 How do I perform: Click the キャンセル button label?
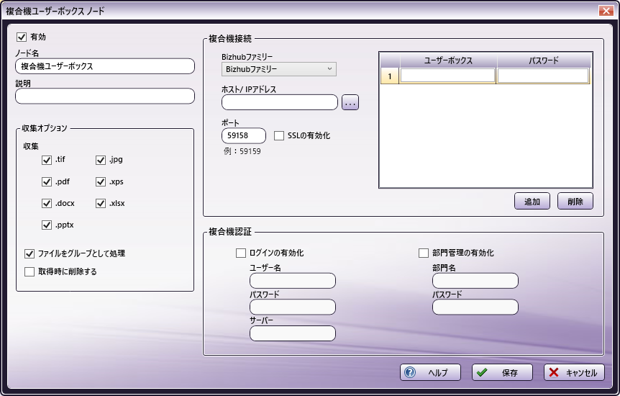[x=581, y=373]
